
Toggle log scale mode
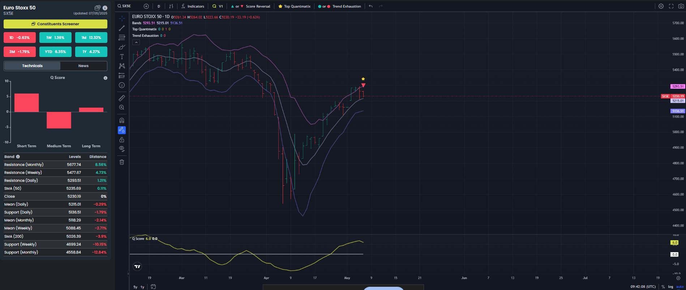[x=670, y=287]
